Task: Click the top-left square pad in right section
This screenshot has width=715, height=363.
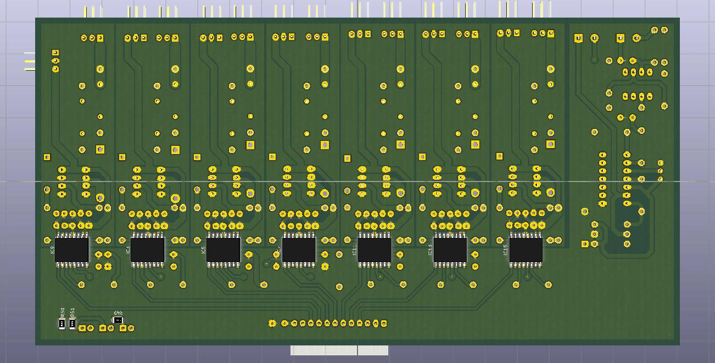Action: pyautogui.click(x=578, y=38)
